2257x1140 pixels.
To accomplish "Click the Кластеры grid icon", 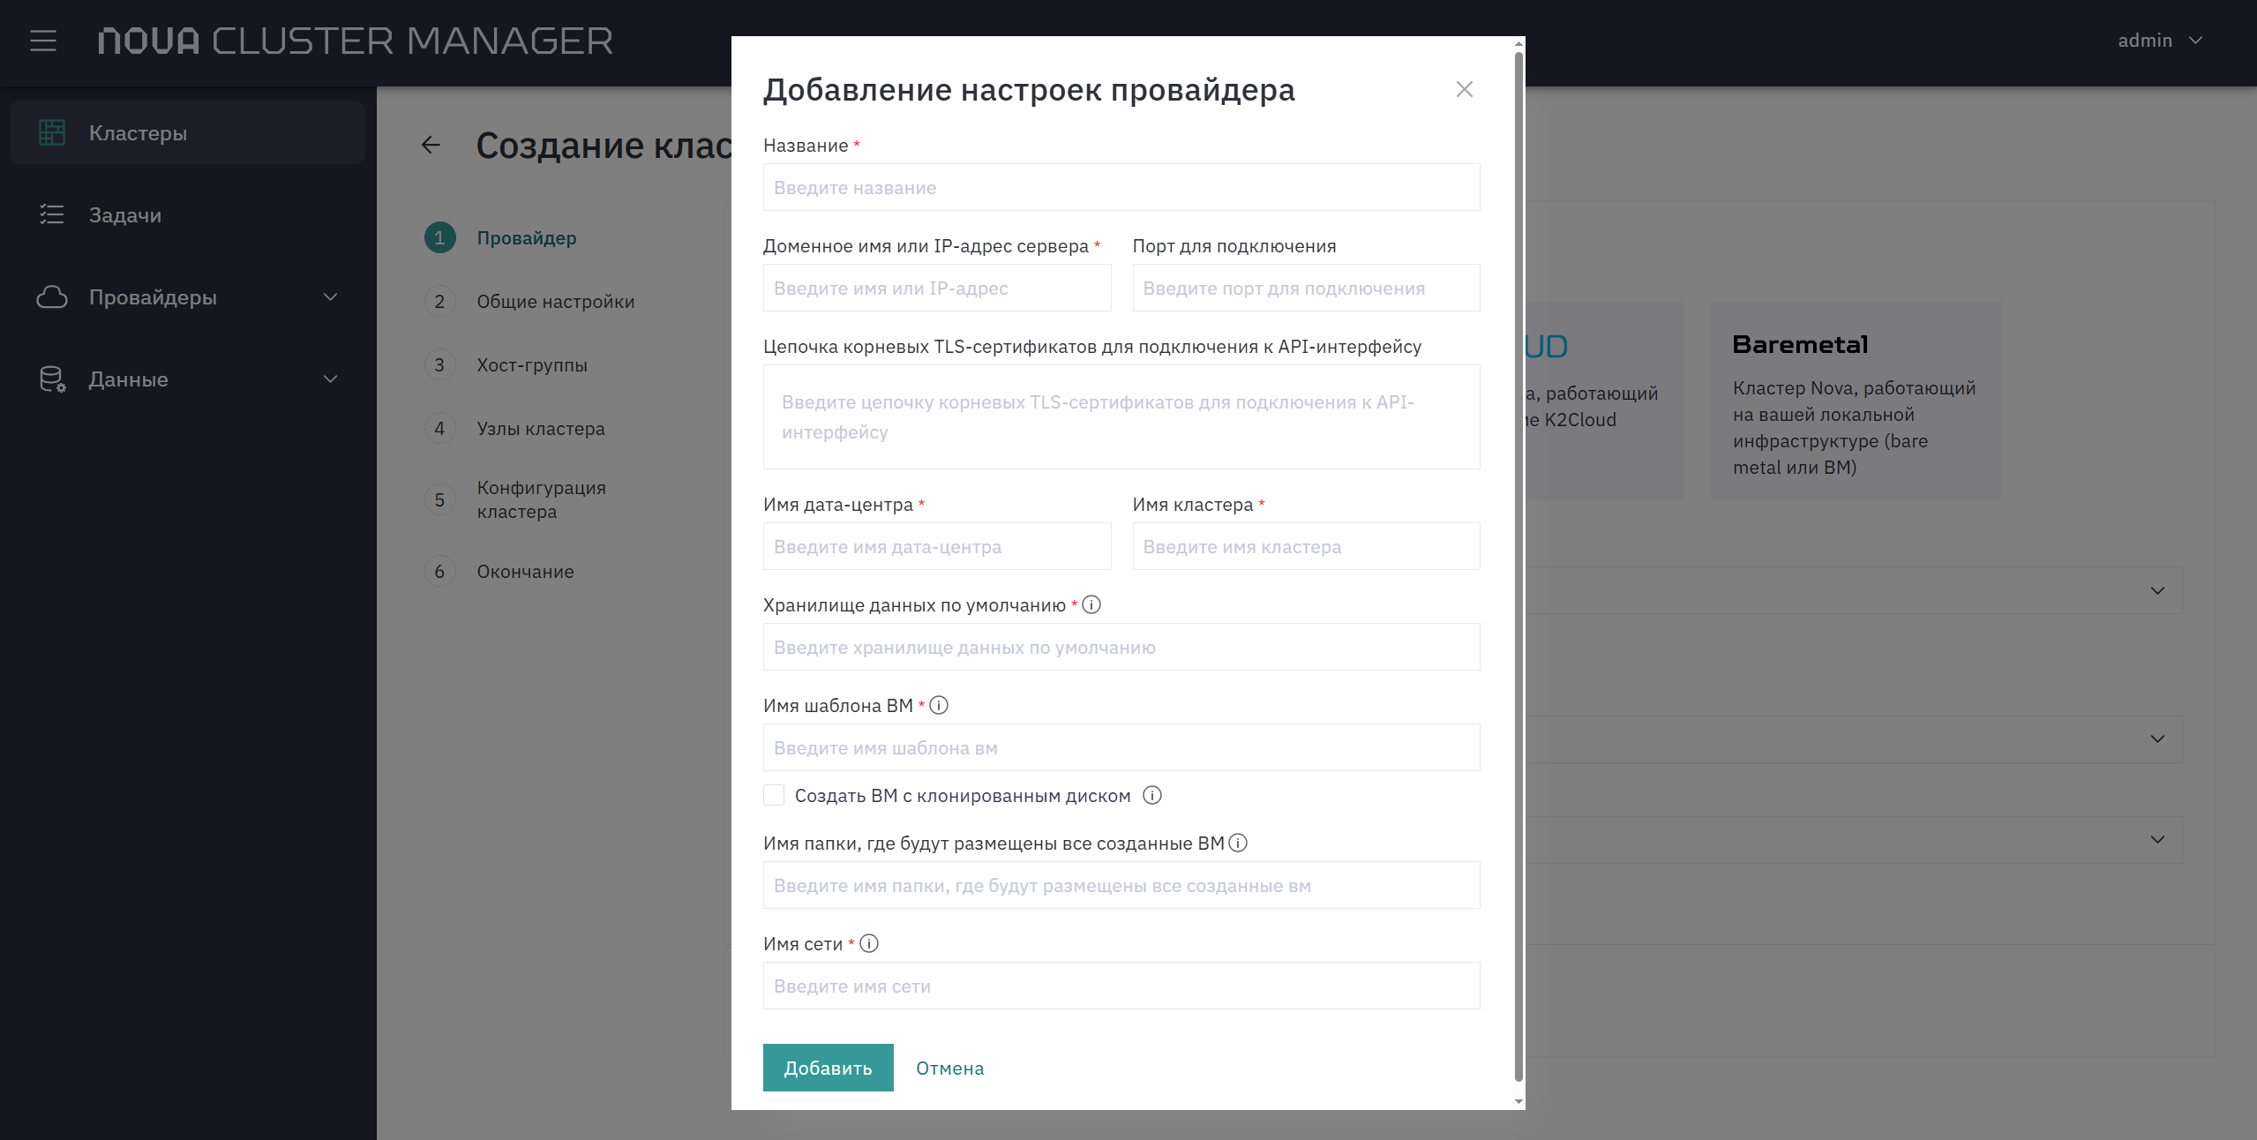I will [x=52, y=132].
